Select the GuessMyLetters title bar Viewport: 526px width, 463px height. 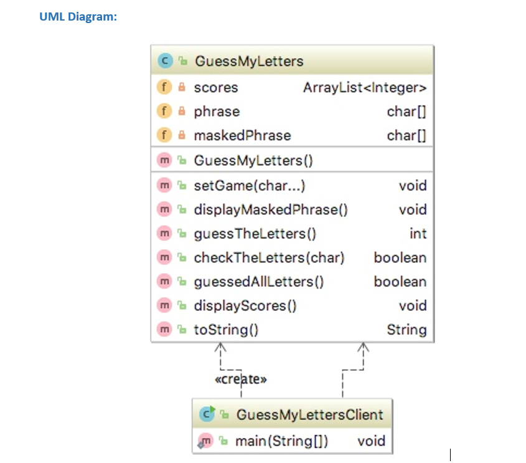pyautogui.click(x=249, y=60)
